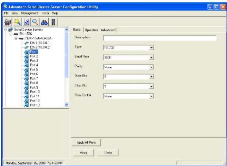The width and height of the screenshot is (227, 166).
Task: Minimize the configuration utility window
Action: coord(210,7)
